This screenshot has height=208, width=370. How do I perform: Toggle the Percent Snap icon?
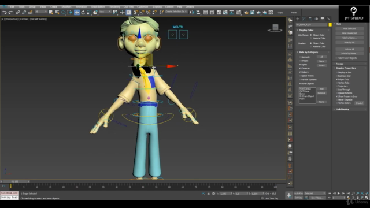click(148, 13)
